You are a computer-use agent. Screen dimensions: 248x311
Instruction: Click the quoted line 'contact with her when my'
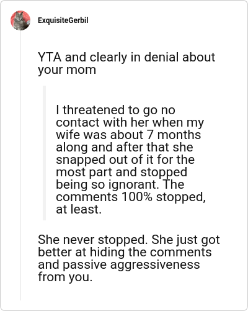coord(130,122)
